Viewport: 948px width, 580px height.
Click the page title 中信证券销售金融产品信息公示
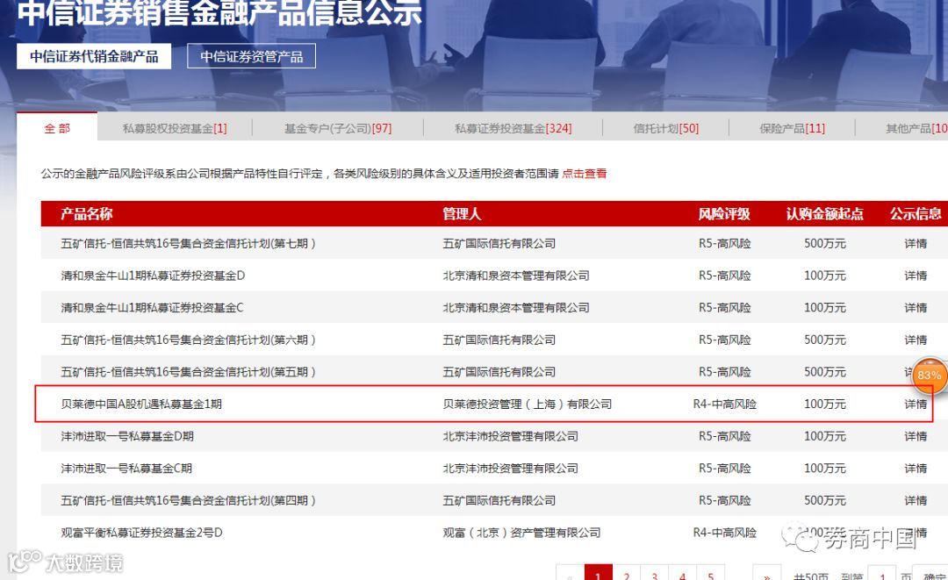(x=219, y=13)
